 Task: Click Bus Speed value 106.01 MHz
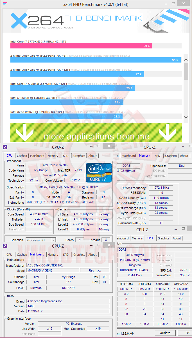(39, 224)
